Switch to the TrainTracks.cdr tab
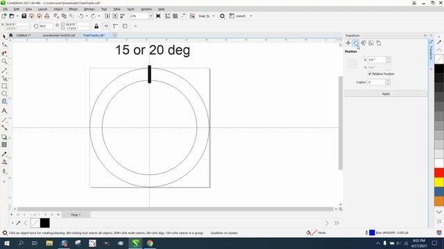444x249 pixels. [94, 35]
